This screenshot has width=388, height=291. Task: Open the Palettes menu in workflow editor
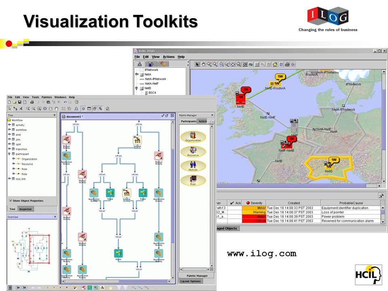point(46,97)
